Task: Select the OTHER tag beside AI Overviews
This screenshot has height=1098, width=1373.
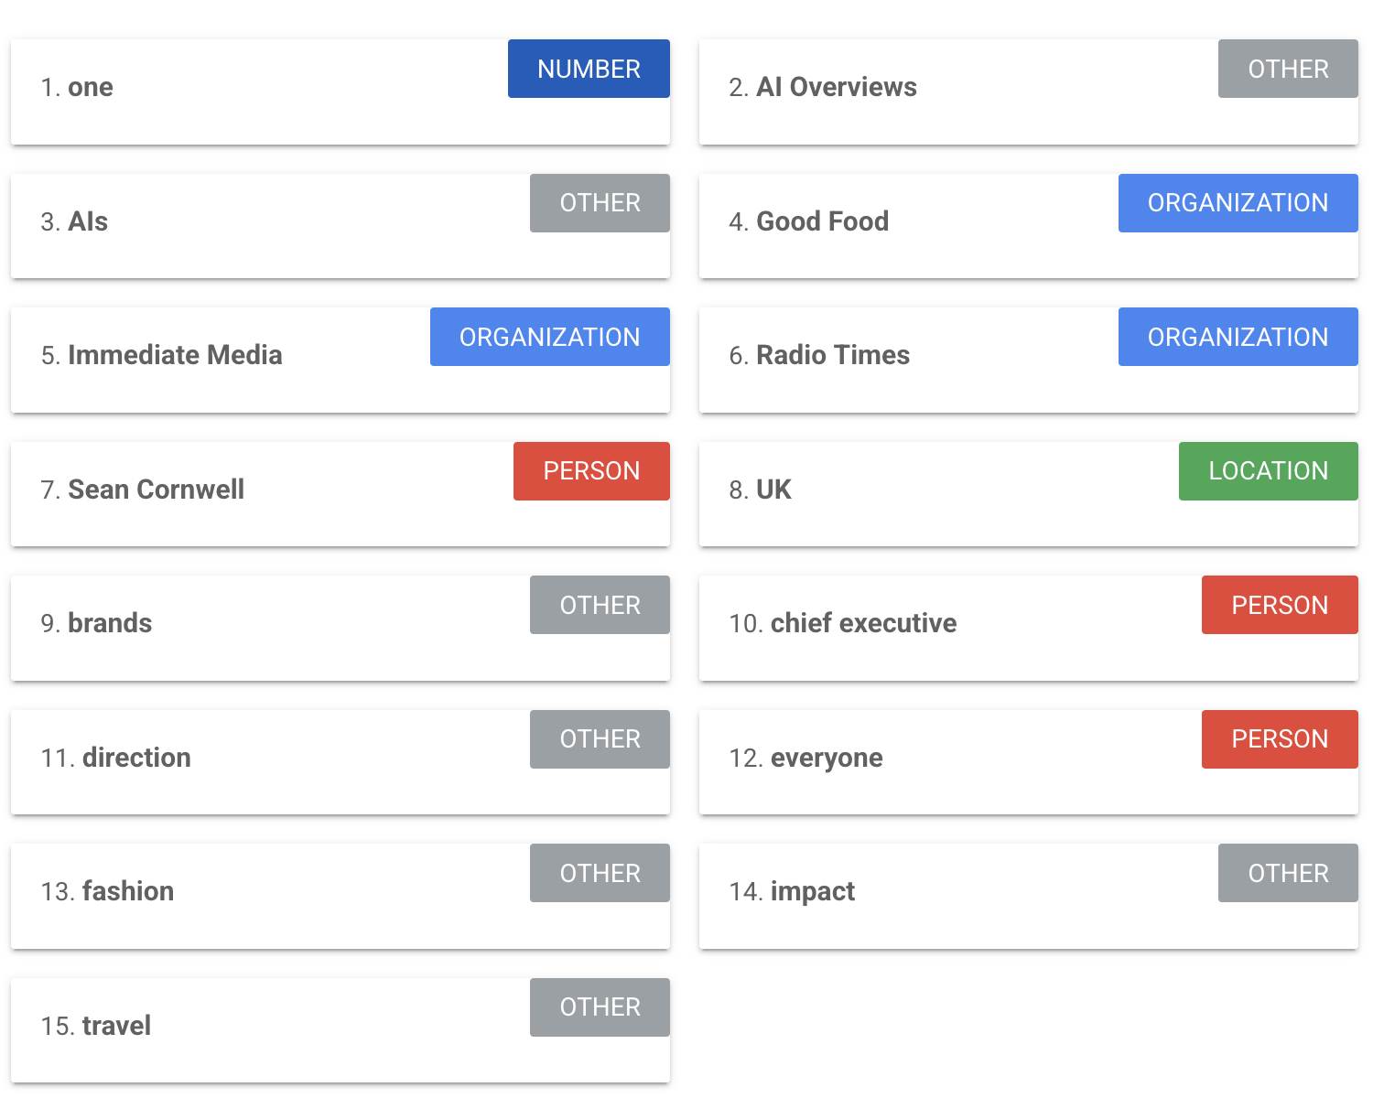Action: coord(1288,69)
